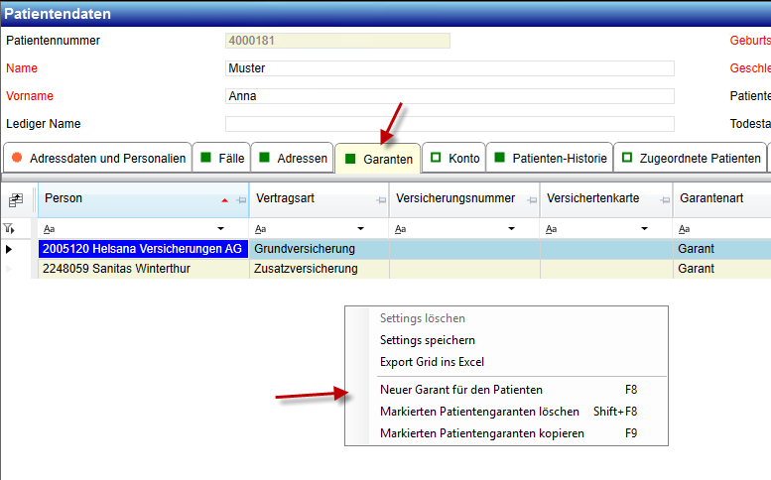Image resolution: width=771 pixels, height=480 pixels.
Task: Click the empty square icon on Konto tab
Action: pos(436,158)
